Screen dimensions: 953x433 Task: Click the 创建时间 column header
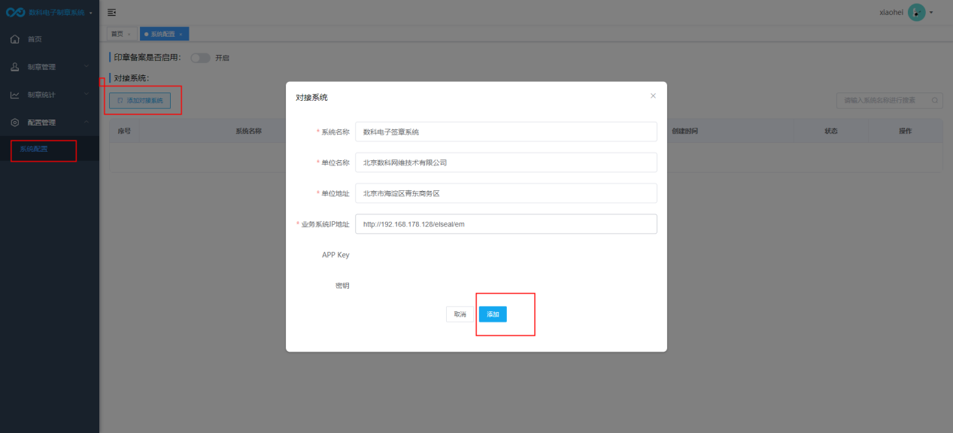click(x=684, y=131)
